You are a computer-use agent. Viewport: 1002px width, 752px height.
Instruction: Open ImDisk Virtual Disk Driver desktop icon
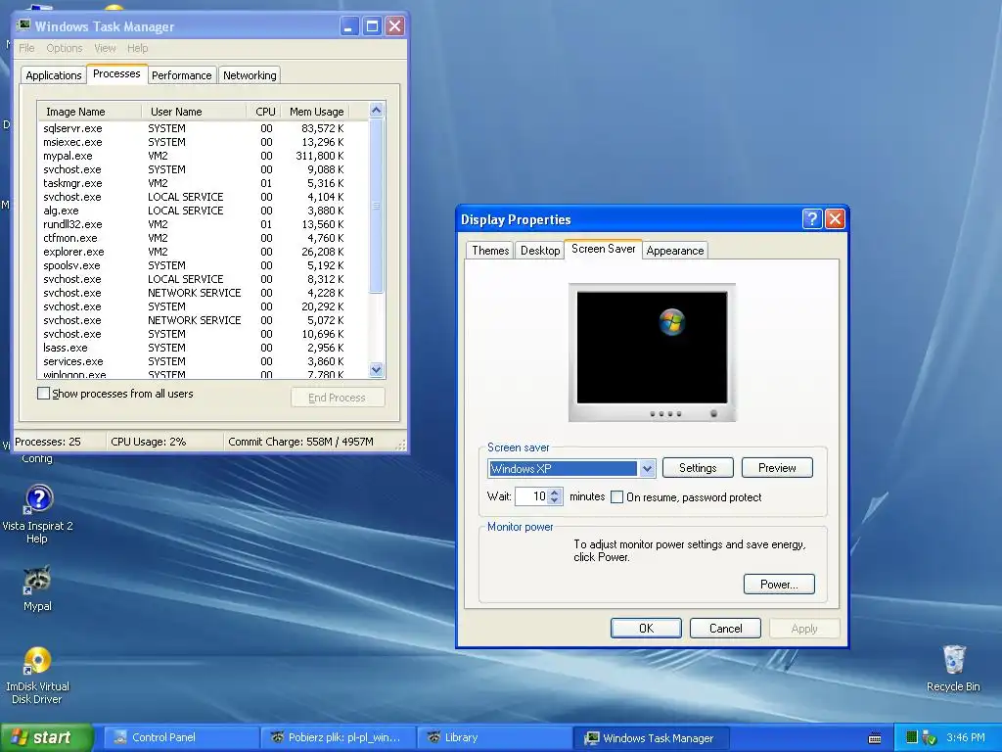(37, 660)
